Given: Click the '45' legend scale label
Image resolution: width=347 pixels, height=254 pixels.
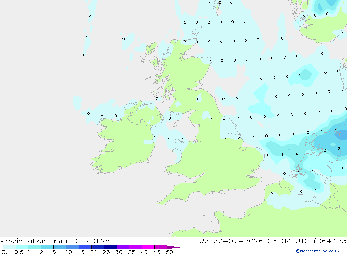Looking at the screenshot, I should [157, 252].
